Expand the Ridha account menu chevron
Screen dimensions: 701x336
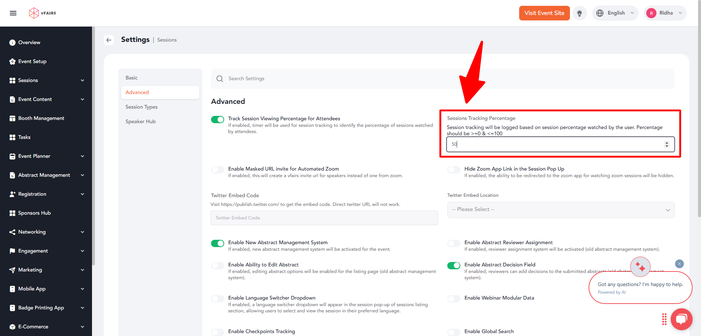[x=680, y=13]
